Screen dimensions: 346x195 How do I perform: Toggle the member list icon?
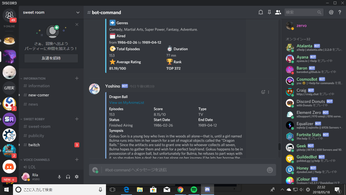(278, 12)
